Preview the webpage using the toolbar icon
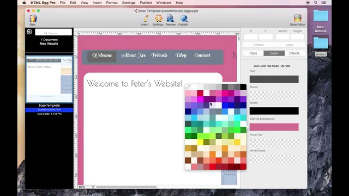Screen dimensions: 349x196 pyautogui.click(x=170, y=19)
